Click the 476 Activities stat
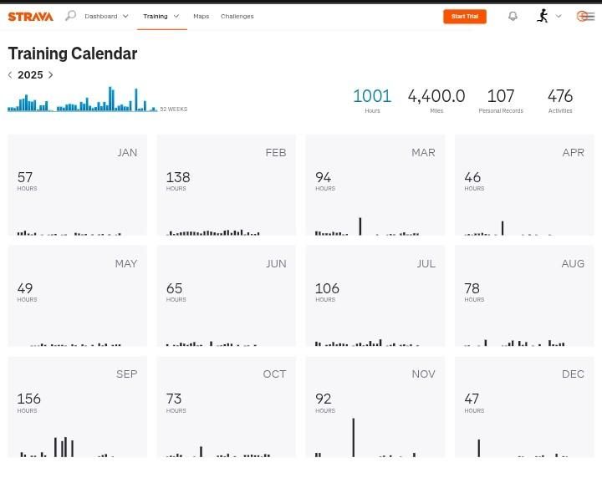 tap(560, 99)
